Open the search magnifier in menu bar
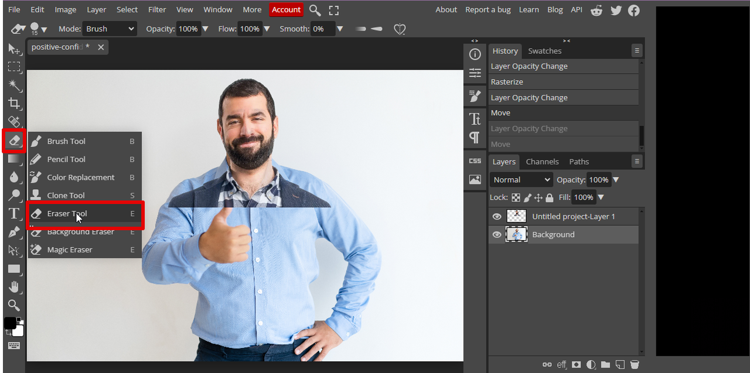Viewport: 750px width, 373px height. click(x=315, y=10)
